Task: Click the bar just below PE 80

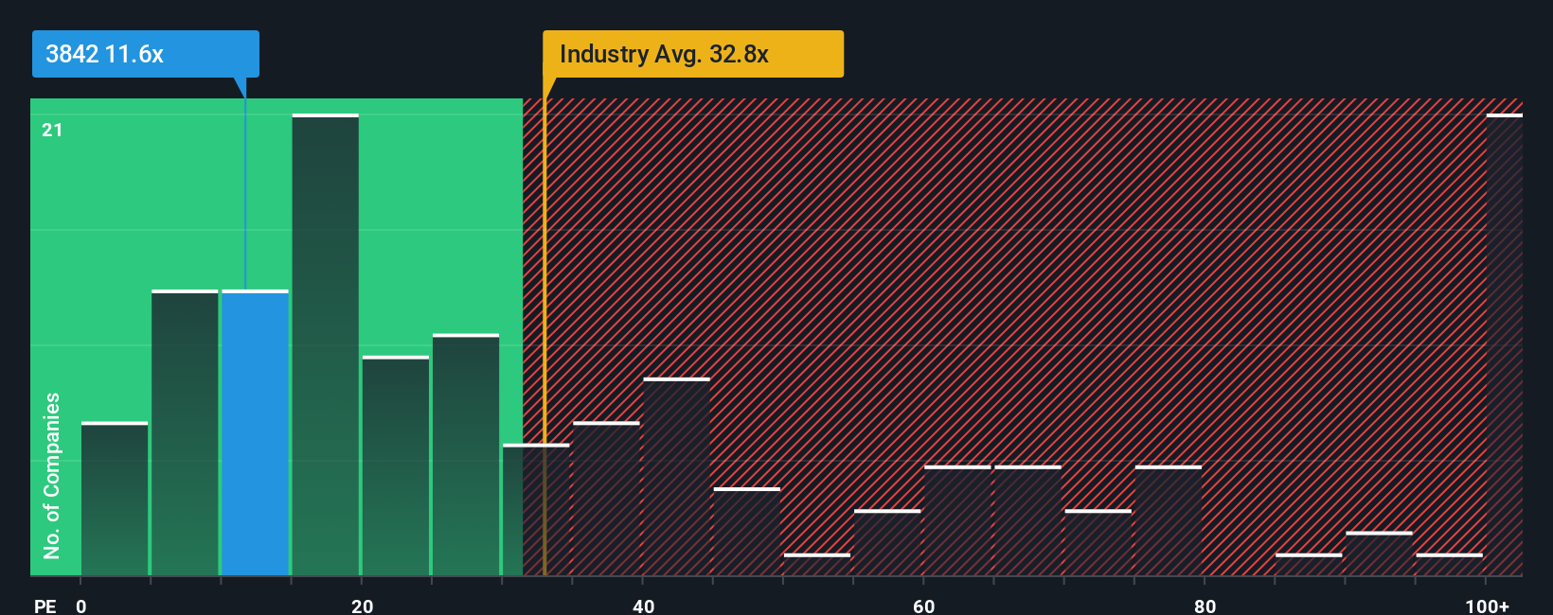Action: pos(1168,520)
